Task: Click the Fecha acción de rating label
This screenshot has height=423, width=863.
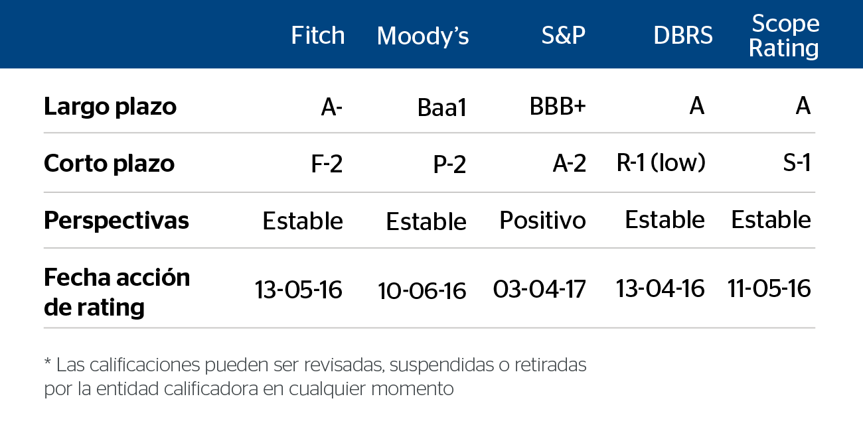Action: [117, 292]
